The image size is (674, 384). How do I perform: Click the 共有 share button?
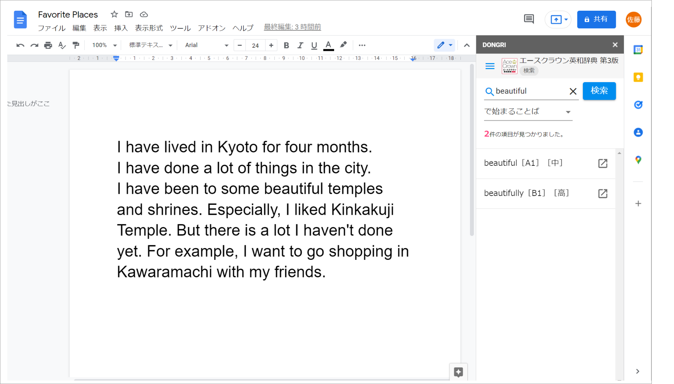tap(596, 19)
